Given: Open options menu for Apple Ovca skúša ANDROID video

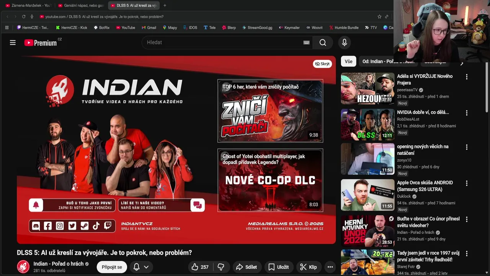Looking at the screenshot, I should [x=466, y=183].
